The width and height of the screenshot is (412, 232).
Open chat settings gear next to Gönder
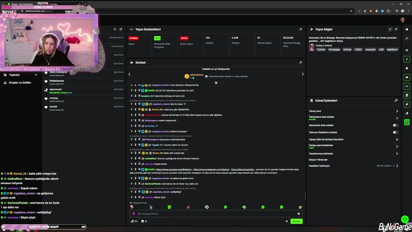pyautogui.click(x=287, y=221)
